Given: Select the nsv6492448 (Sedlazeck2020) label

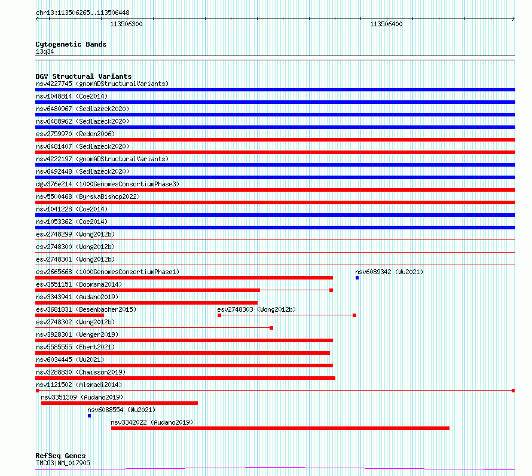Looking at the screenshot, I should coord(82,171).
